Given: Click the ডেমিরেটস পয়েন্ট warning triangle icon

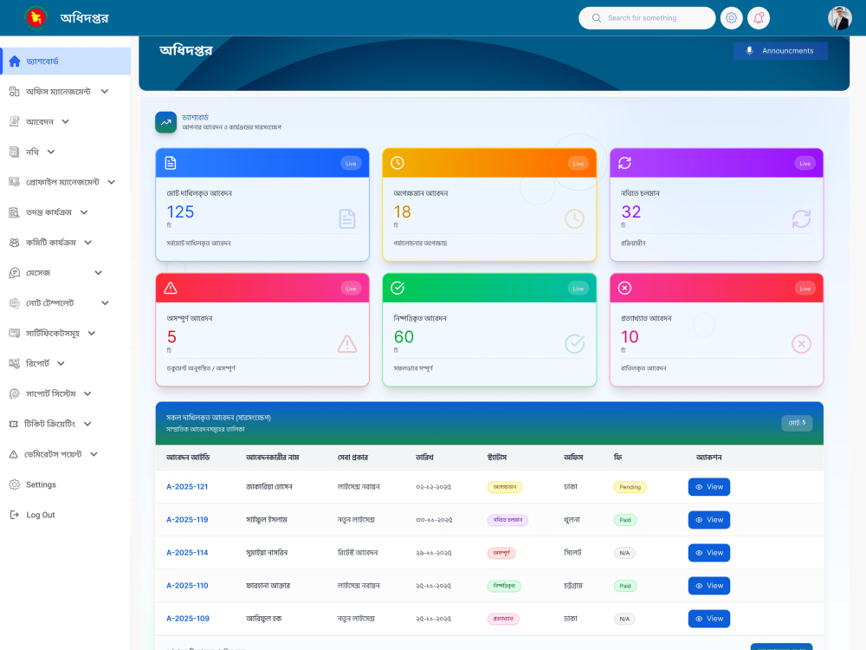Looking at the screenshot, I should click(14, 454).
